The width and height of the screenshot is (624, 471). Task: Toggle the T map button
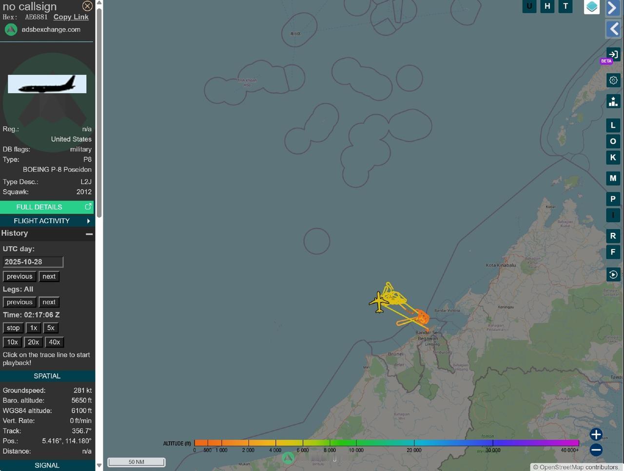pos(565,6)
